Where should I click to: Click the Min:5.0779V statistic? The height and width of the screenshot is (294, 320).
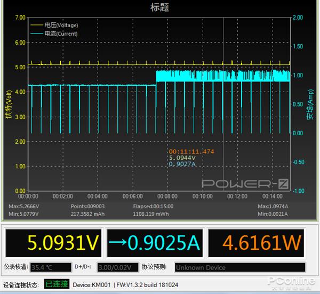click(x=23, y=214)
